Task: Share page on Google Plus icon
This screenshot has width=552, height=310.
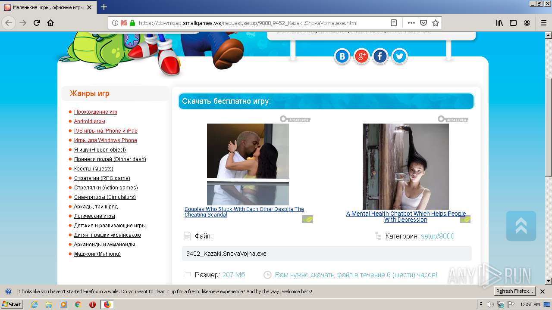Action: tap(361, 56)
